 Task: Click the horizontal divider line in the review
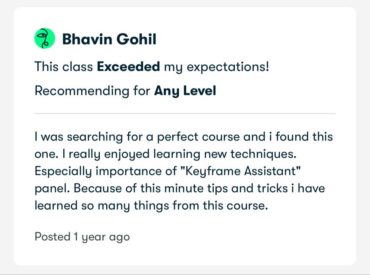(x=185, y=114)
